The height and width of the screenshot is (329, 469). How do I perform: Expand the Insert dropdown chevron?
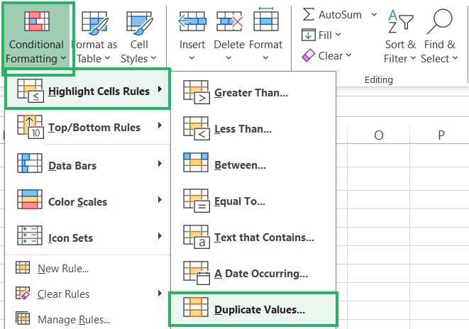click(x=192, y=57)
